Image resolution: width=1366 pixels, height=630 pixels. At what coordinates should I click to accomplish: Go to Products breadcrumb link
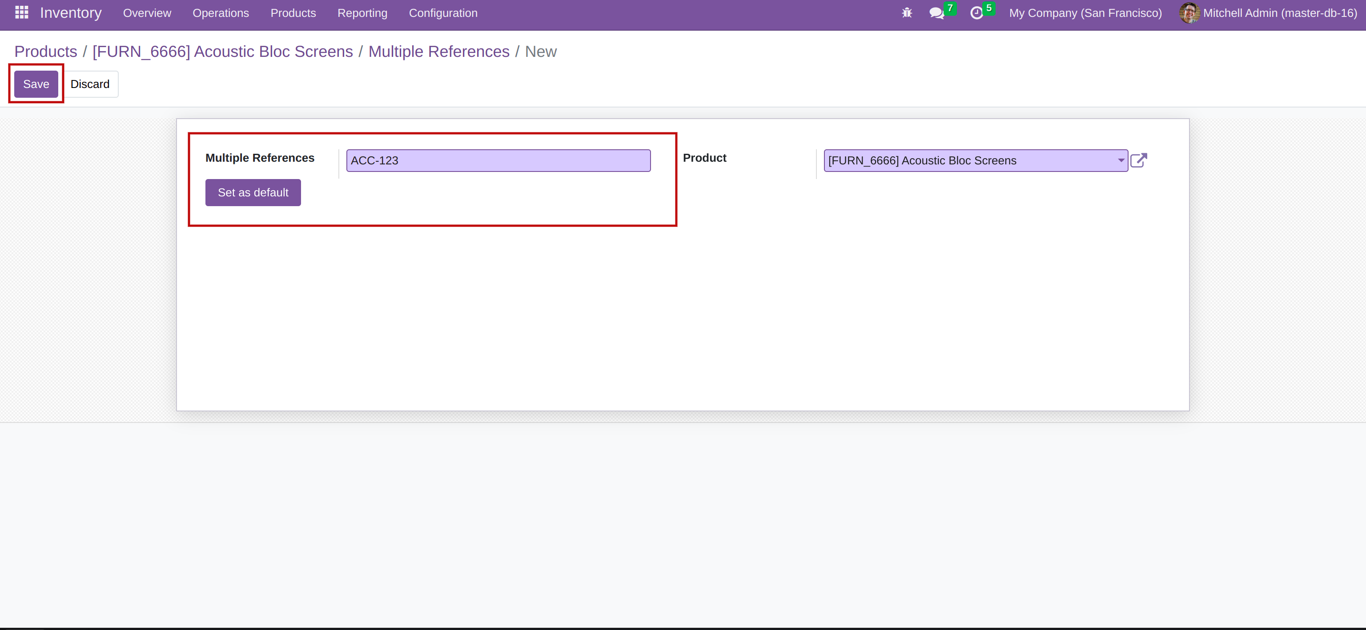46,52
